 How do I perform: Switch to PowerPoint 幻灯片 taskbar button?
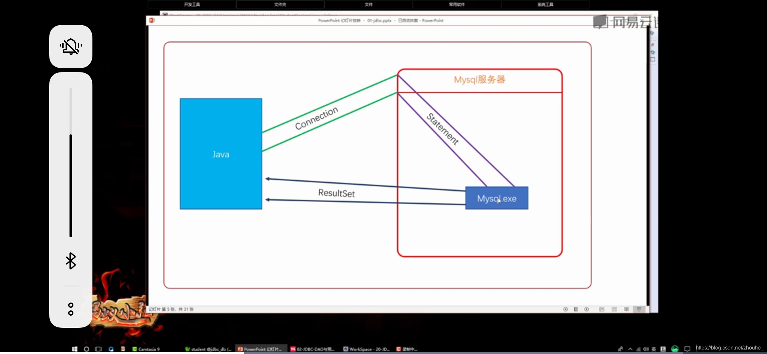click(261, 349)
